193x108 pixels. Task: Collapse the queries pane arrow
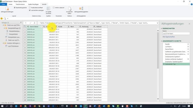click(x=21, y=22)
